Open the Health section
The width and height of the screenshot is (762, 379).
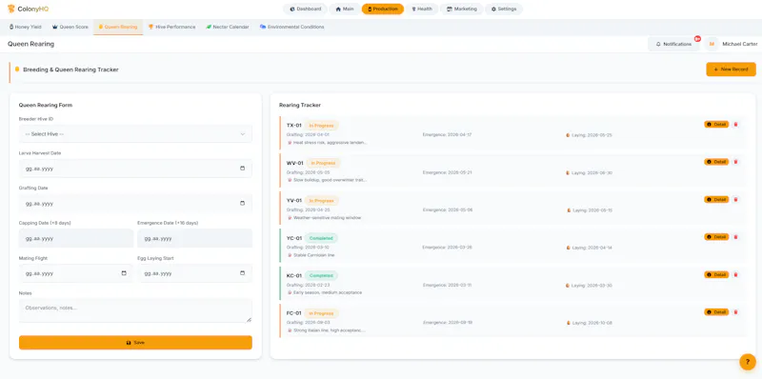click(x=422, y=9)
